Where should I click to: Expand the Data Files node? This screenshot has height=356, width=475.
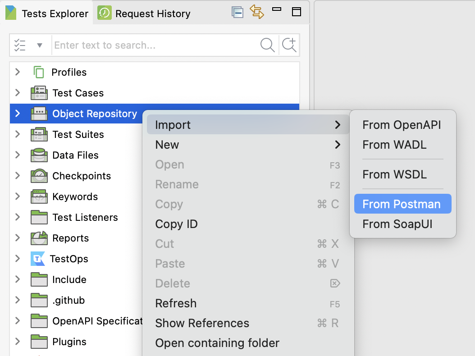pyautogui.click(x=17, y=155)
